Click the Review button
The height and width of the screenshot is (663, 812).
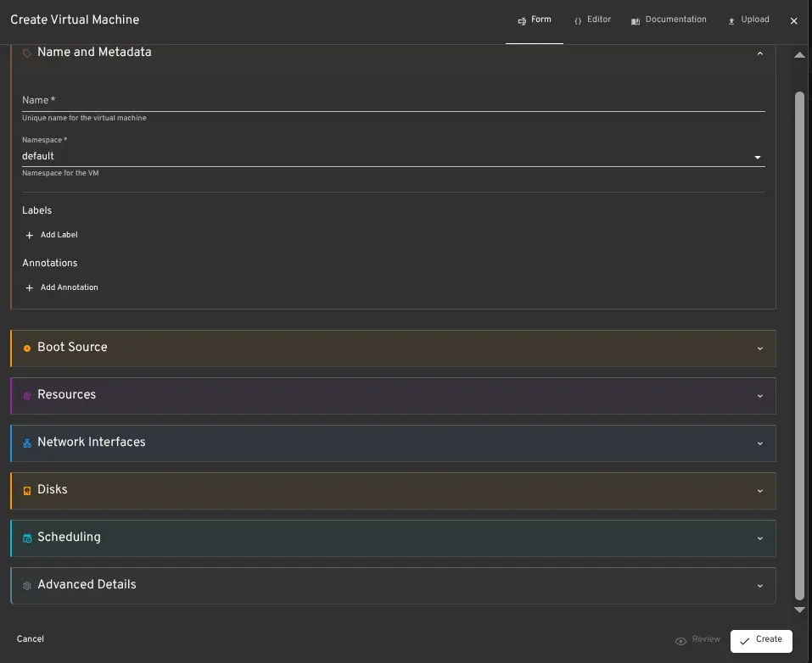(x=697, y=640)
